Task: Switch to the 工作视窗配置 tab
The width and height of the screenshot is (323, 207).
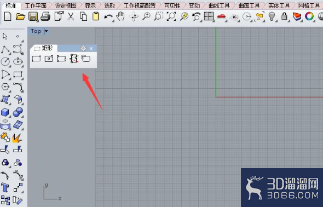Action: point(140,5)
